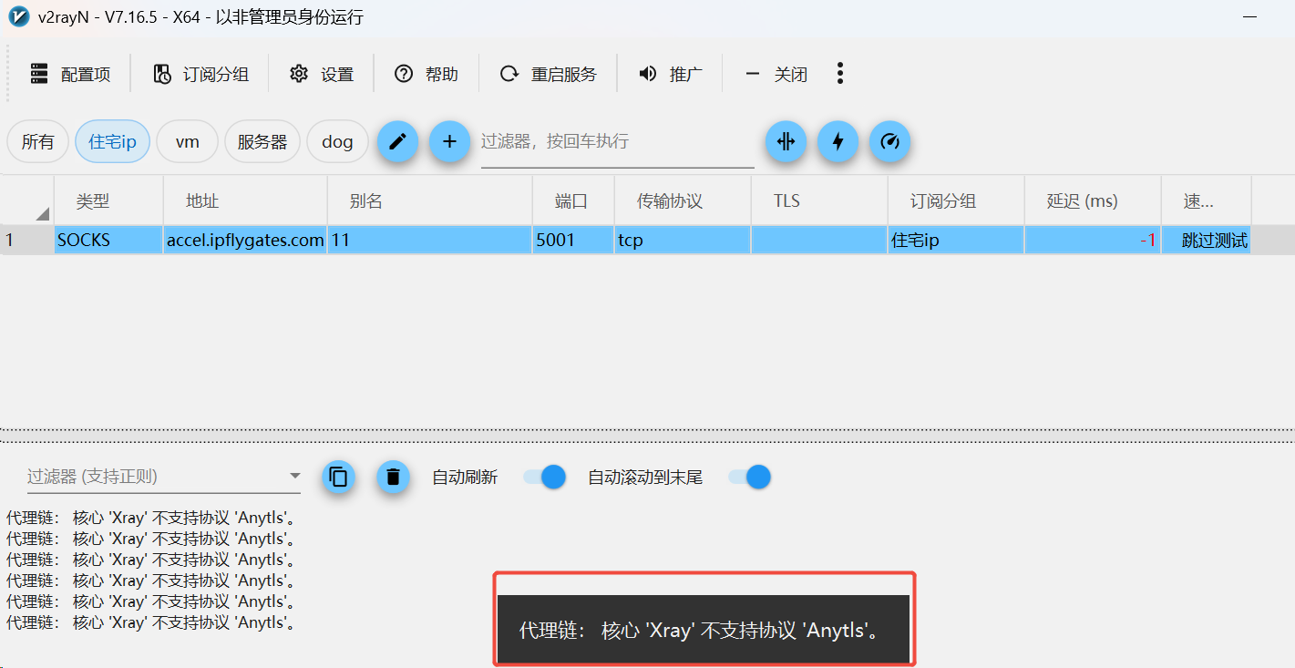Select the 服务器 group tab
1295x668 pixels.
click(262, 141)
